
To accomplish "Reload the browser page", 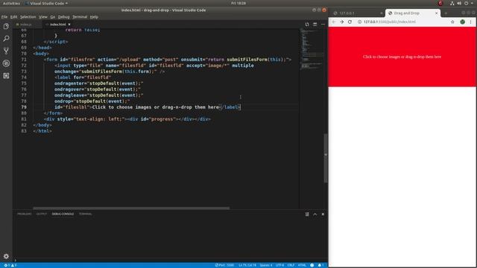I will pyautogui.click(x=350, y=22).
